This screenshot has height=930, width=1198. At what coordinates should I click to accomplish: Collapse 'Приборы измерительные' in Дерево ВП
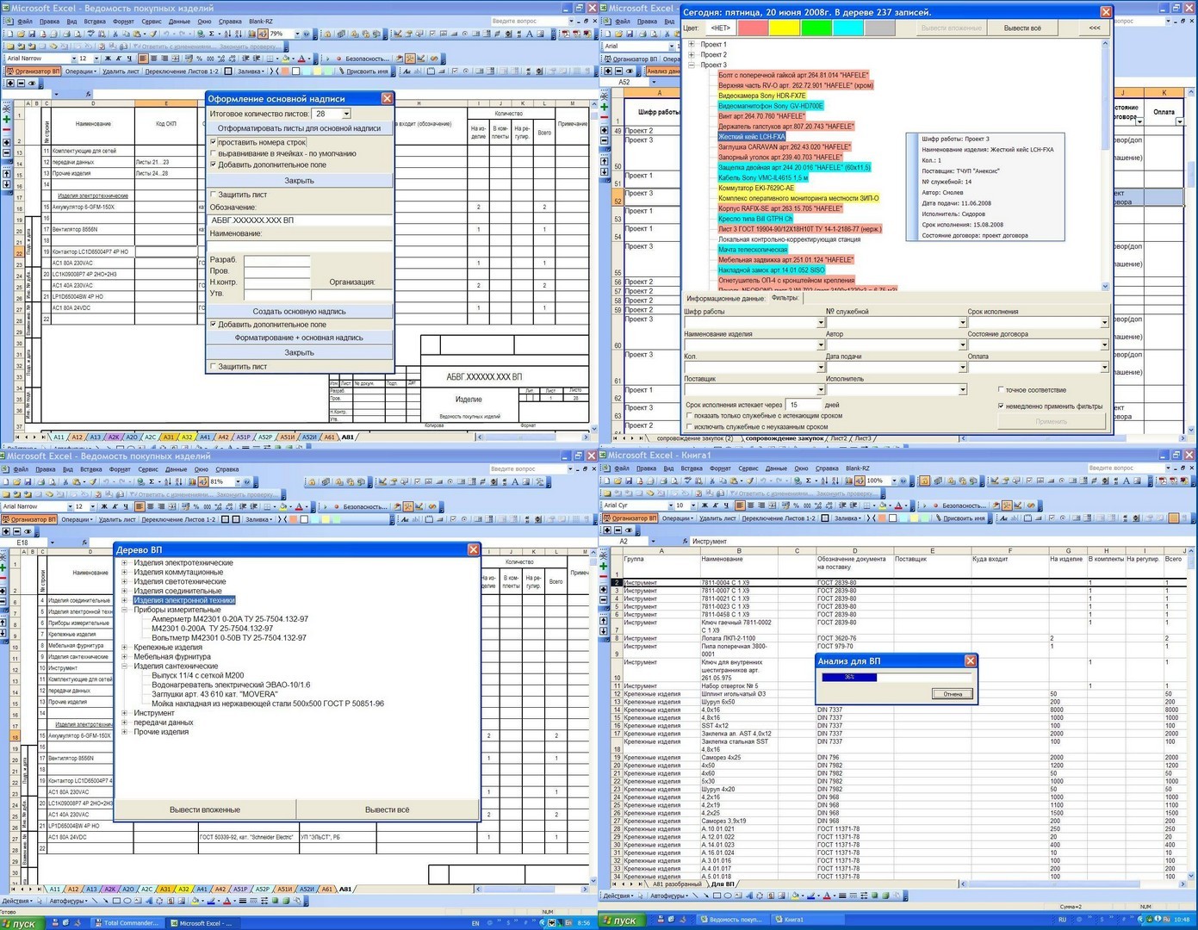125,610
